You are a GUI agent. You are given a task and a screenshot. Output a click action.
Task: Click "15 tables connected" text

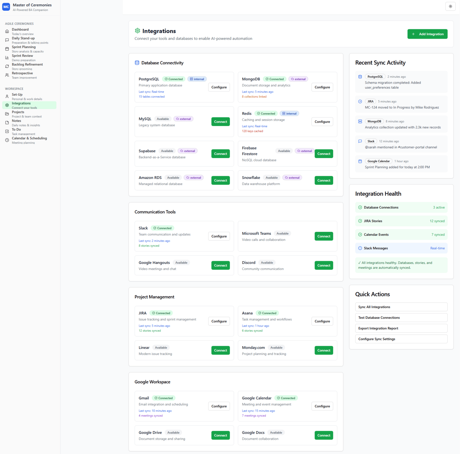pos(152,97)
